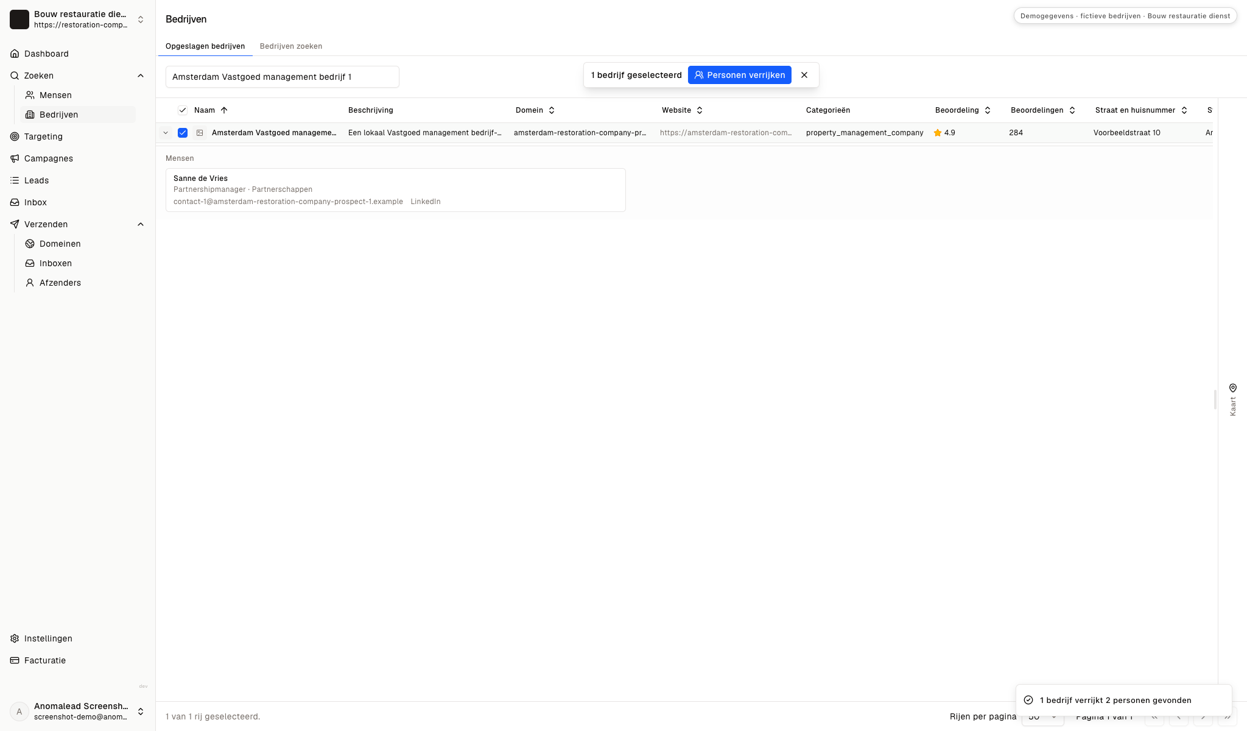Collapse the Verzenden sidebar section
The width and height of the screenshot is (1247, 731).
click(141, 224)
